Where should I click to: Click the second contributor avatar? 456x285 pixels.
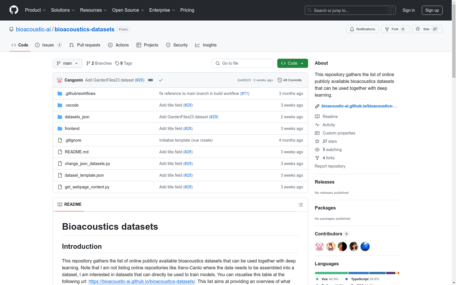click(331, 247)
